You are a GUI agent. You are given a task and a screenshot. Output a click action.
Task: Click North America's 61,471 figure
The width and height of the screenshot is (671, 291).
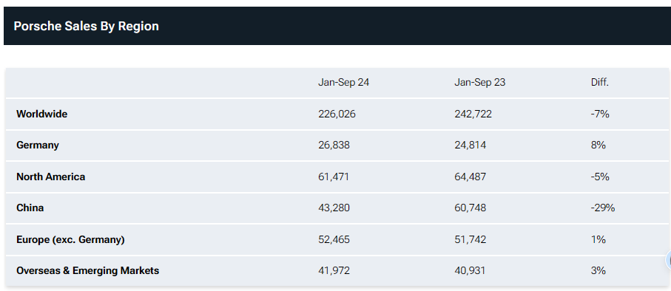click(x=334, y=177)
